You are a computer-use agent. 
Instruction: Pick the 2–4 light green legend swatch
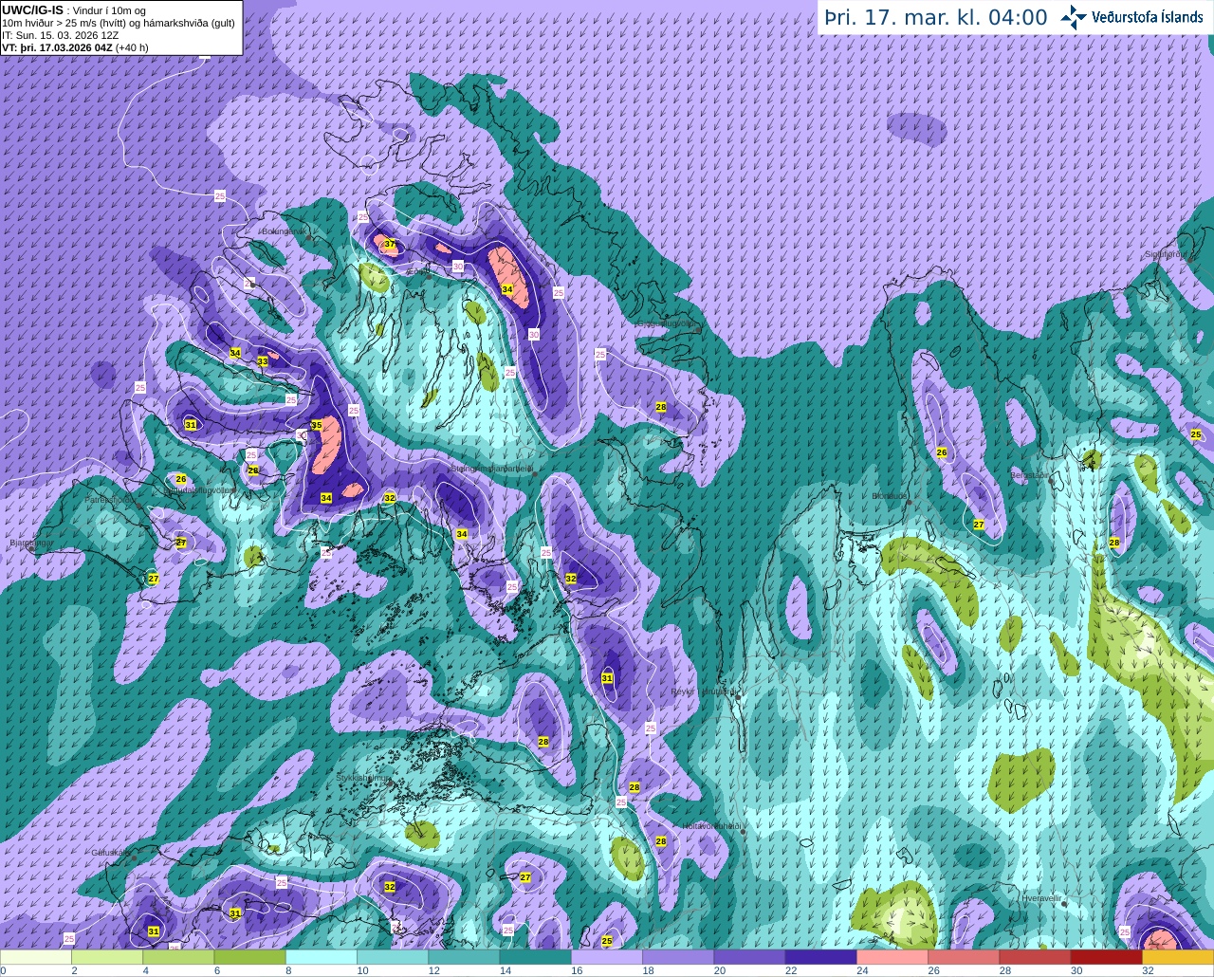click(107, 957)
